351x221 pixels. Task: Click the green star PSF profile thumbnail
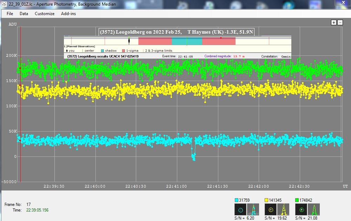[x=314, y=209]
